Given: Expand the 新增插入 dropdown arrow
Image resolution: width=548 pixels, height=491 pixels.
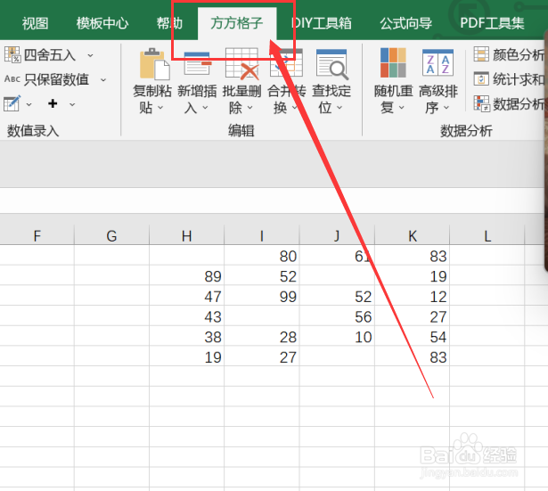Looking at the screenshot, I should (x=205, y=108).
